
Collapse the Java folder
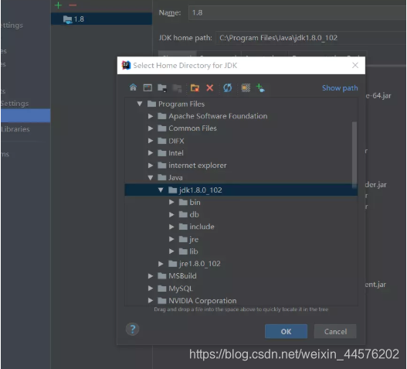coord(151,178)
